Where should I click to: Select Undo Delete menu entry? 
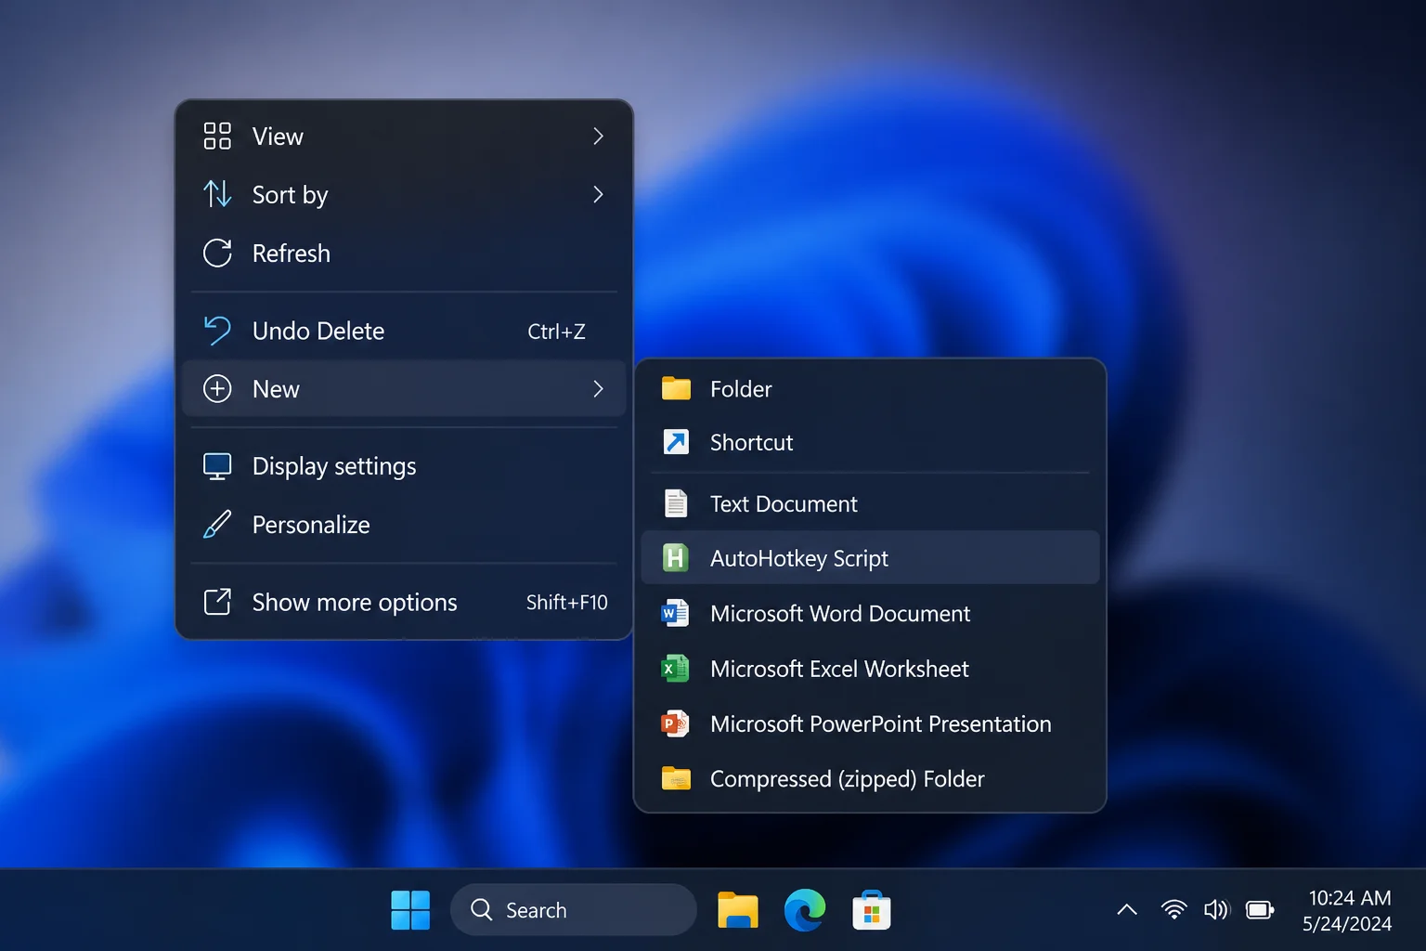point(404,331)
